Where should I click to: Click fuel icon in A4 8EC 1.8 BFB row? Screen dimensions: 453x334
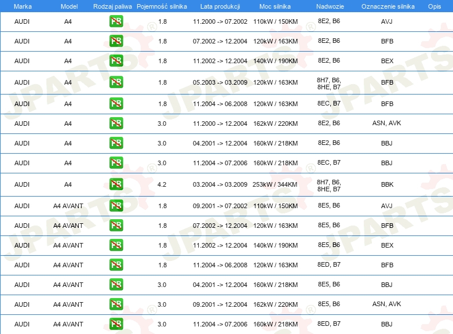click(116, 104)
